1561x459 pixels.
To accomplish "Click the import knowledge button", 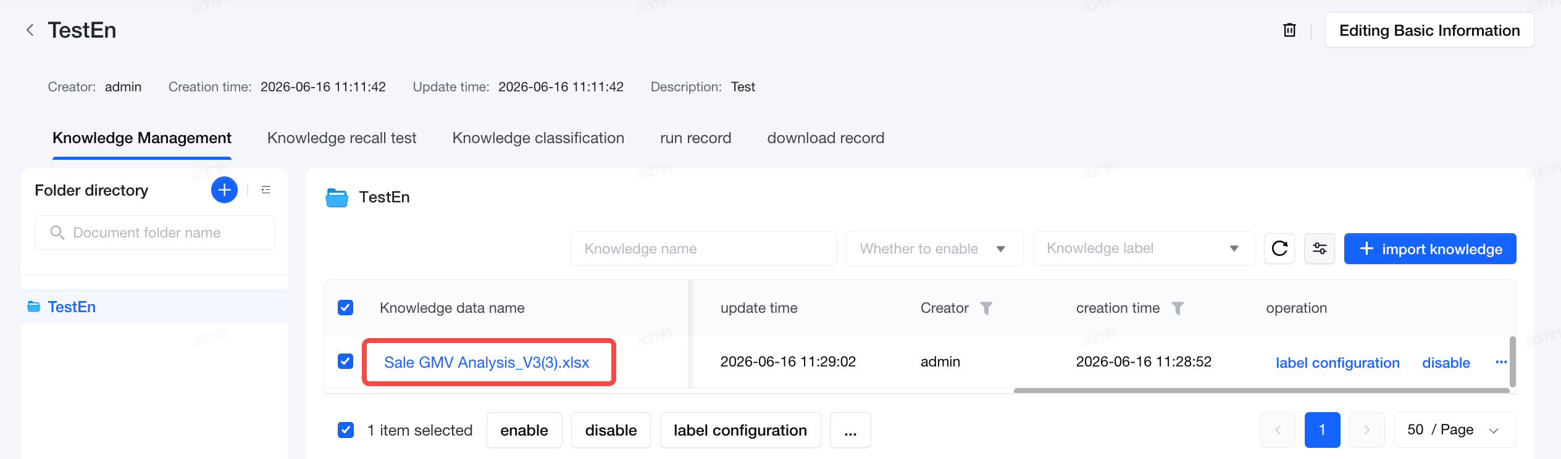I will pyautogui.click(x=1430, y=249).
